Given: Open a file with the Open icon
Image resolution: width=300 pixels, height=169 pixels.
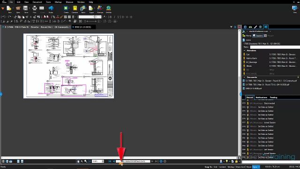Looking at the screenshot, I should (x=18, y=8).
